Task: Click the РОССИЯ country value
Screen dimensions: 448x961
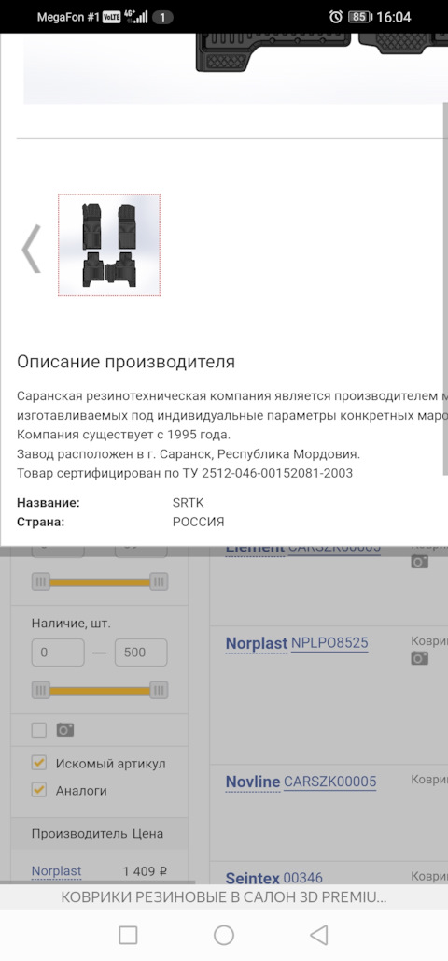Action: pyautogui.click(x=198, y=523)
